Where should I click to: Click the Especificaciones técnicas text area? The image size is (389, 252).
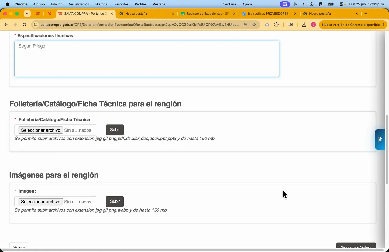coord(147,59)
